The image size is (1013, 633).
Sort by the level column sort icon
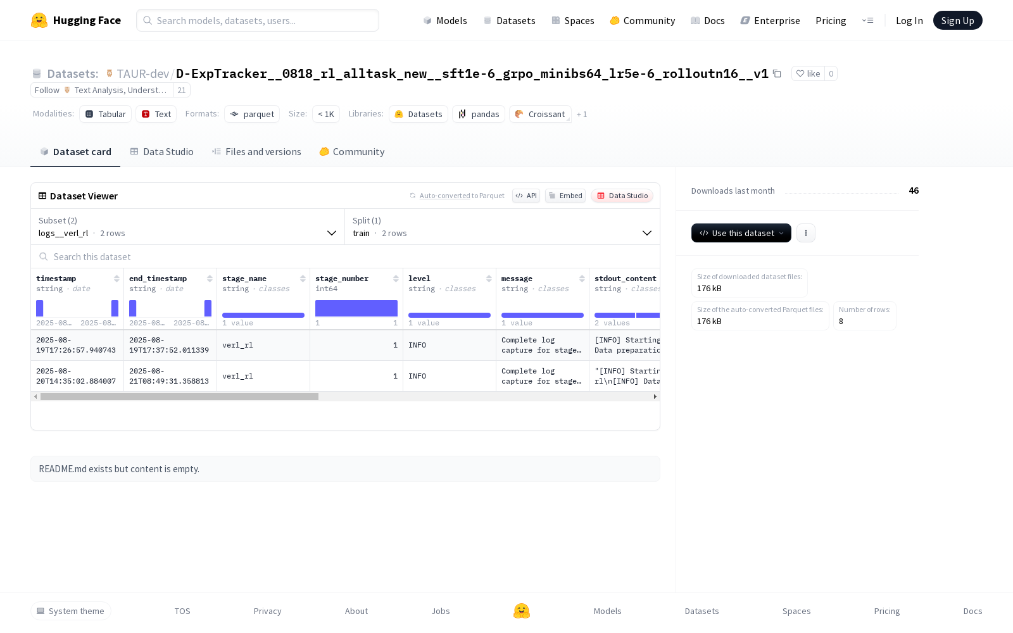click(489, 279)
